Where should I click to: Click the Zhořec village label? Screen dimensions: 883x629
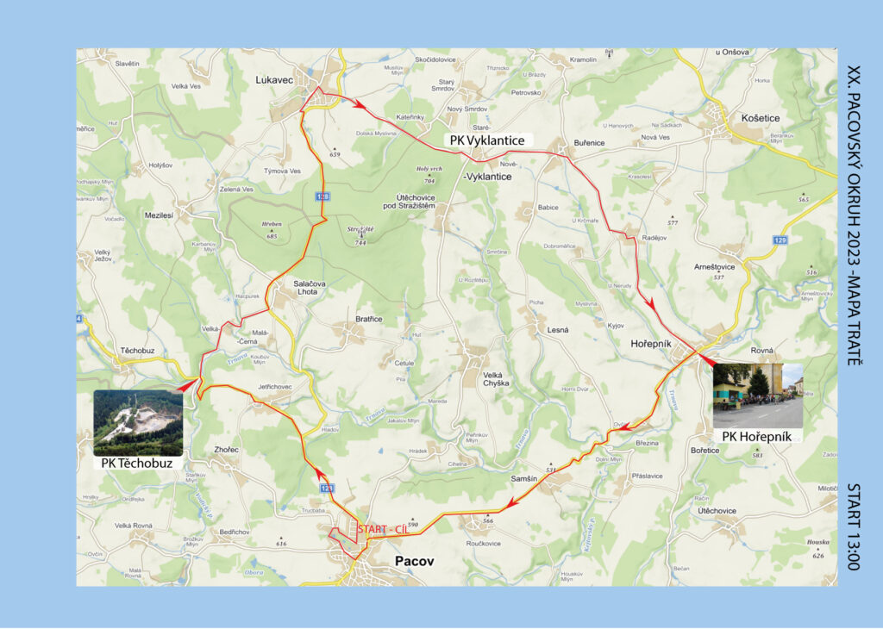pyautogui.click(x=227, y=450)
